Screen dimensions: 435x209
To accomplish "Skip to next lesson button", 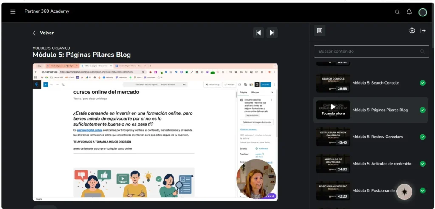I will pyautogui.click(x=272, y=33).
